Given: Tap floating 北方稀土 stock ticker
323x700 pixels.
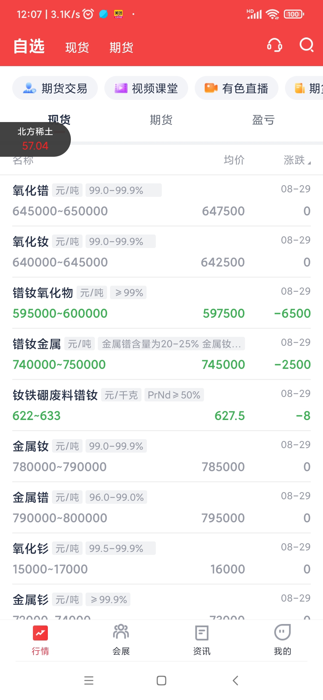Looking at the screenshot, I should coord(35,139).
